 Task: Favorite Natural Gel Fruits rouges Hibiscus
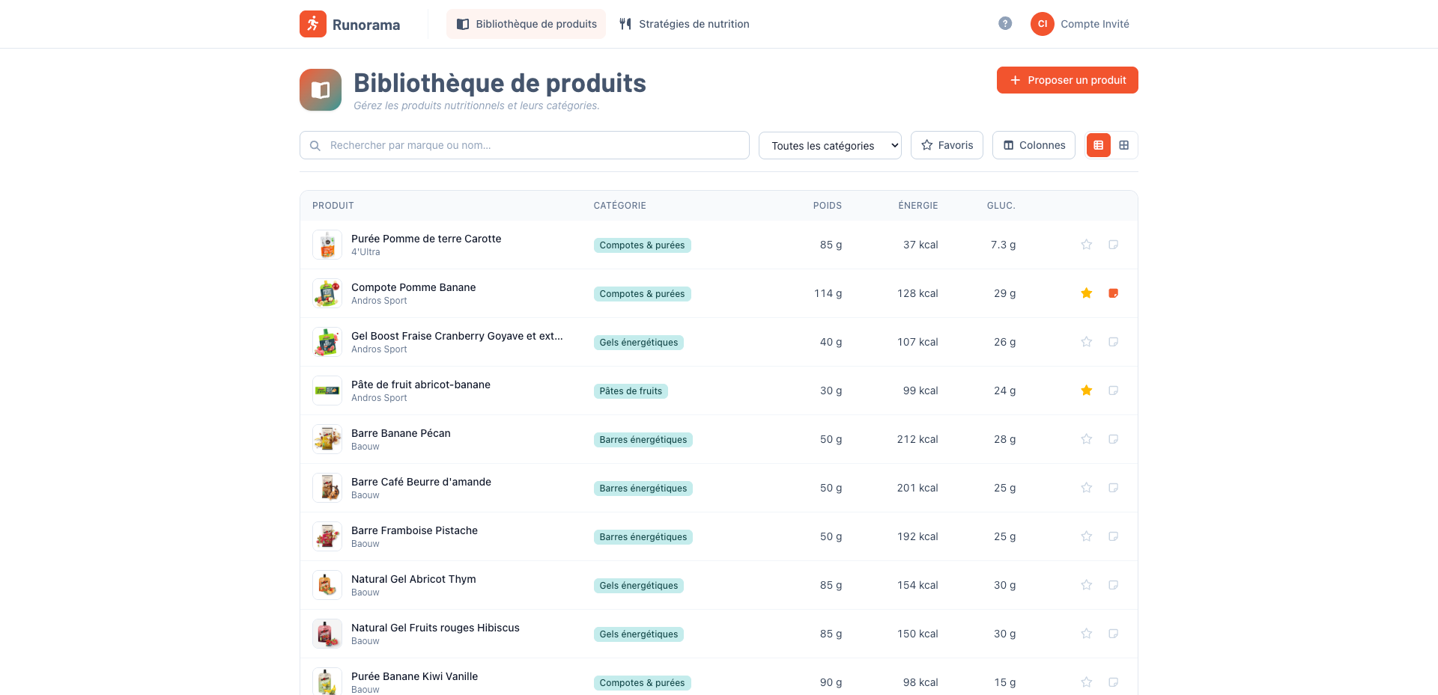1087,634
